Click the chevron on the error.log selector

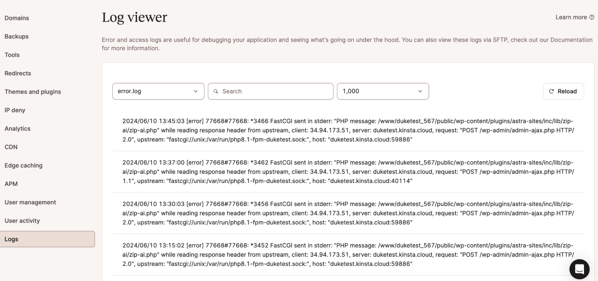point(195,91)
